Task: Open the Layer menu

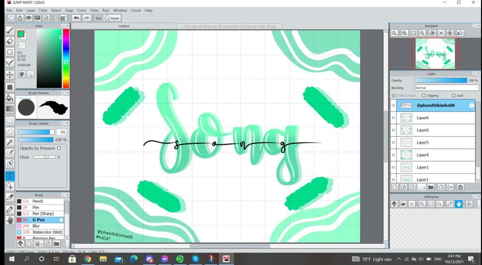Action: click(x=31, y=10)
